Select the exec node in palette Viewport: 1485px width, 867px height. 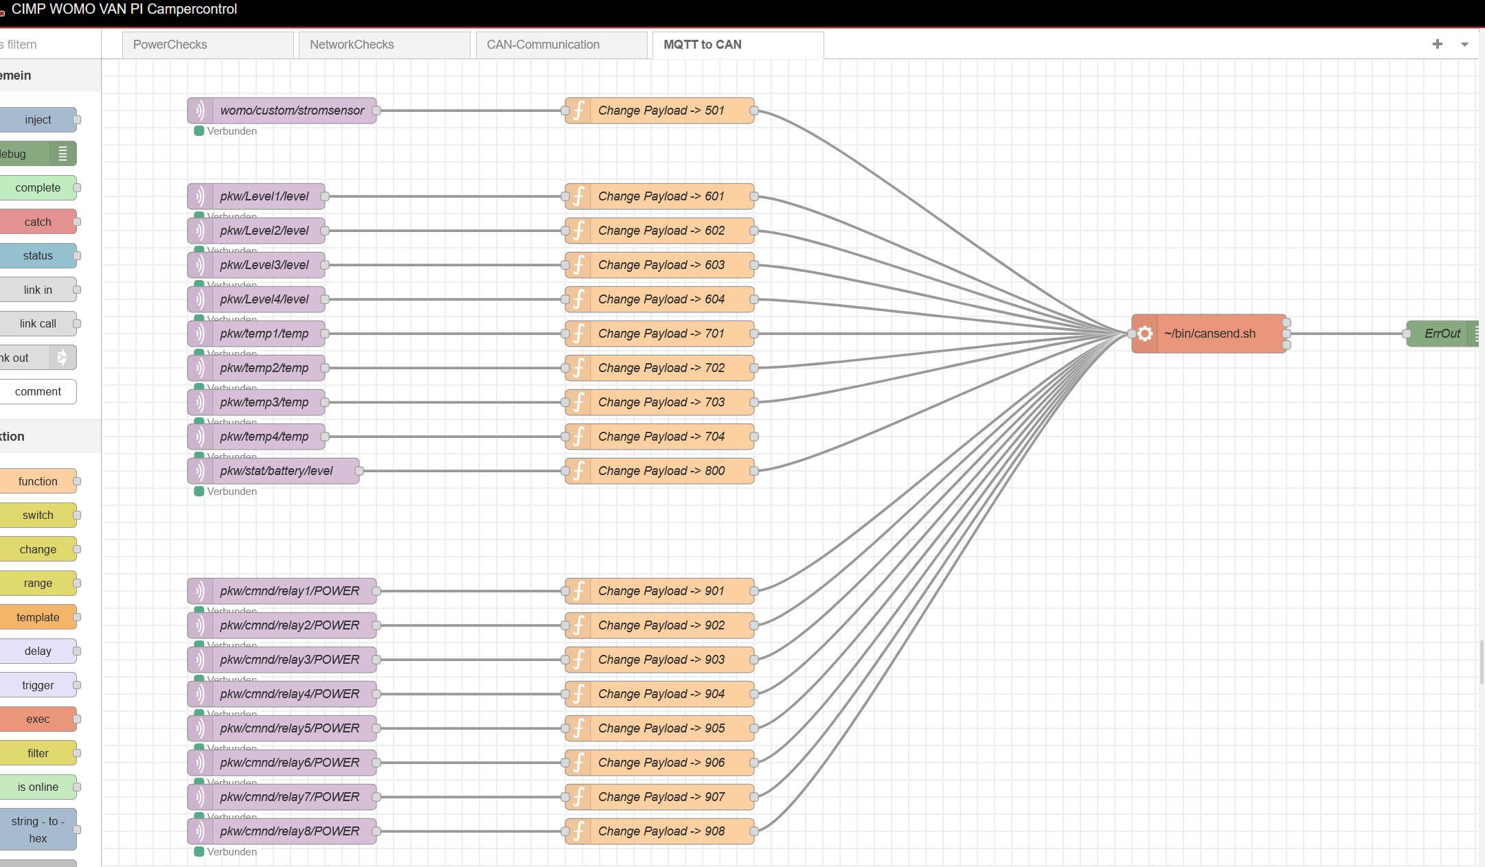click(x=38, y=719)
